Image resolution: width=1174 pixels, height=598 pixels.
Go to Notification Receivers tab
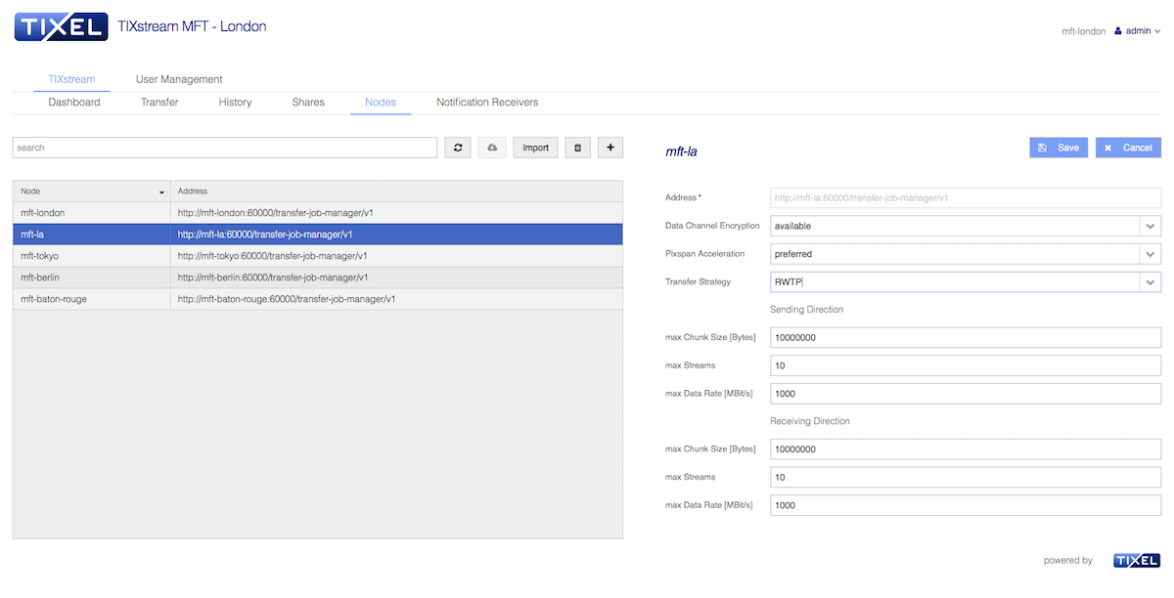(487, 102)
